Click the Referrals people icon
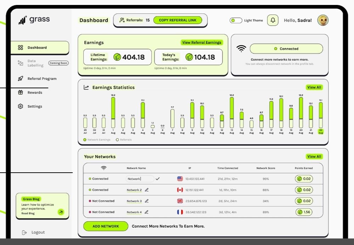Image resolution: width=354 pixels, height=245 pixels. (122, 20)
